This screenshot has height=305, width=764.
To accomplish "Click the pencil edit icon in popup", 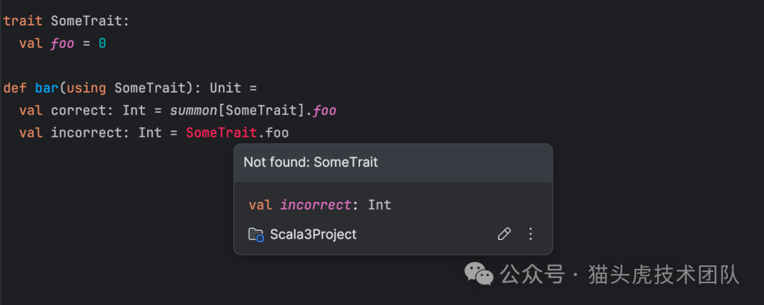I will tap(504, 234).
